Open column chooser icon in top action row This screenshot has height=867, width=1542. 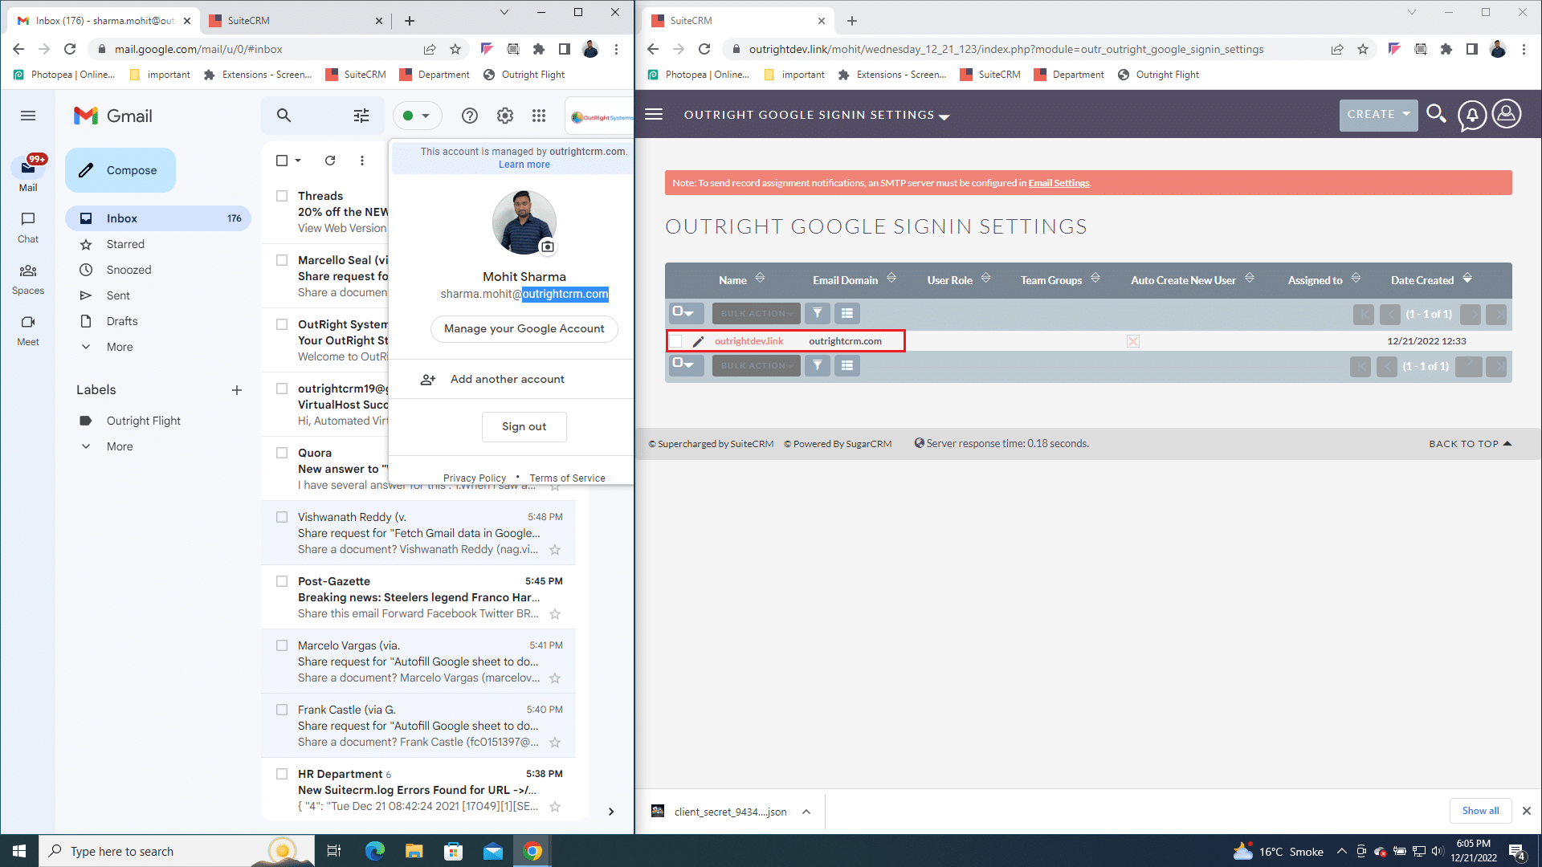(x=847, y=313)
